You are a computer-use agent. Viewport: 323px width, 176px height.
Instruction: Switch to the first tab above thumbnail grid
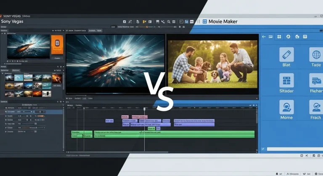coord(5,71)
